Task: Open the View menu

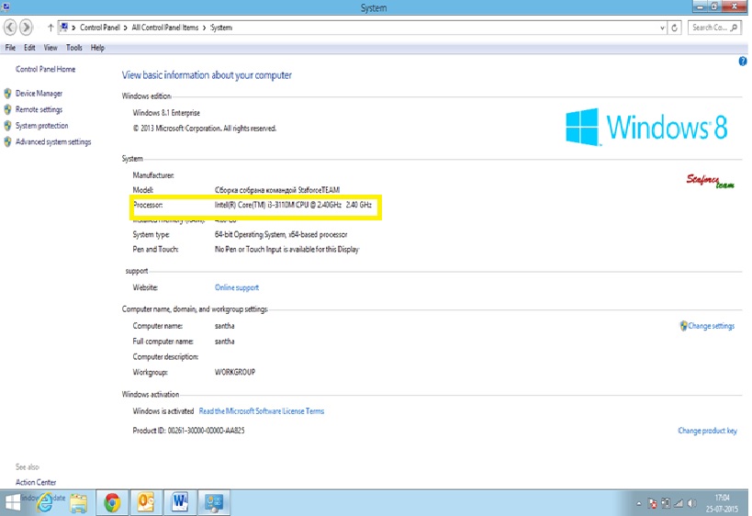Action: pyautogui.click(x=51, y=48)
